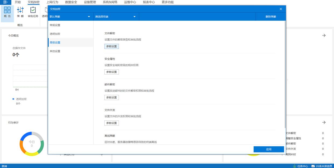Open the unread messages envelope icon

pos(313,166)
